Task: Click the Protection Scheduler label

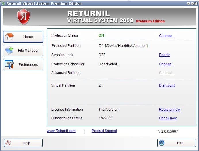Action: [x=68, y=64]
